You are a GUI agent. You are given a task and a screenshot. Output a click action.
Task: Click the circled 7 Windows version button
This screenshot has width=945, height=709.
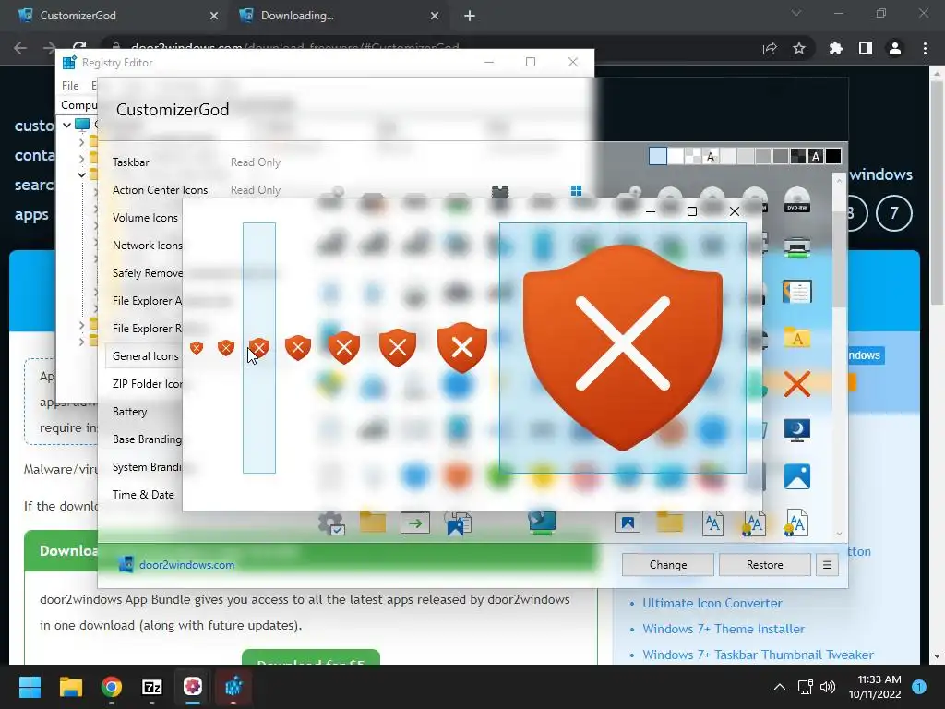coord(893,213)
